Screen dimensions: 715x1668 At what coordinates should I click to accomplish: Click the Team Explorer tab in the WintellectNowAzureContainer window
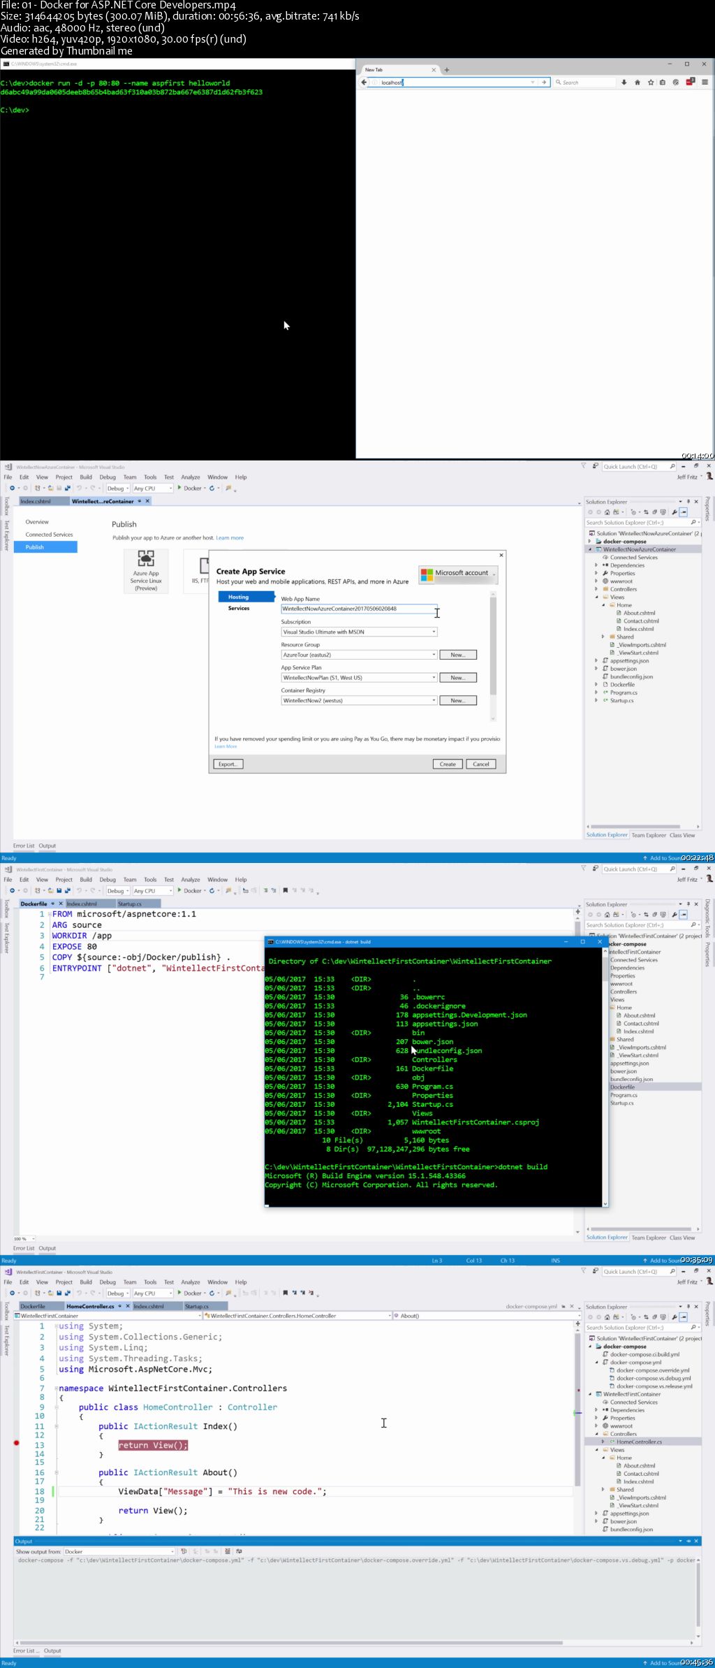tap(649, 835)
